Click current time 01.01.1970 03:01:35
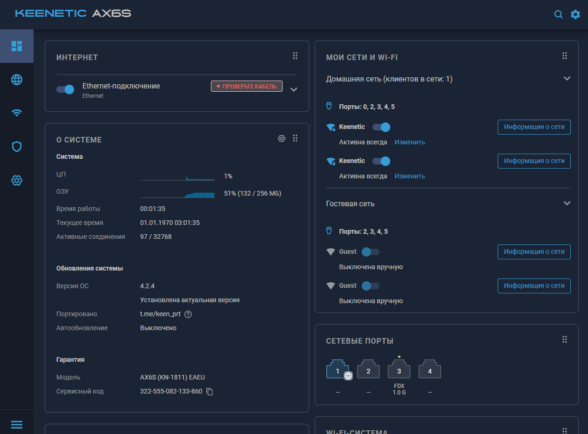Viewport: 588px width, 434px height. tap(170, 223)
